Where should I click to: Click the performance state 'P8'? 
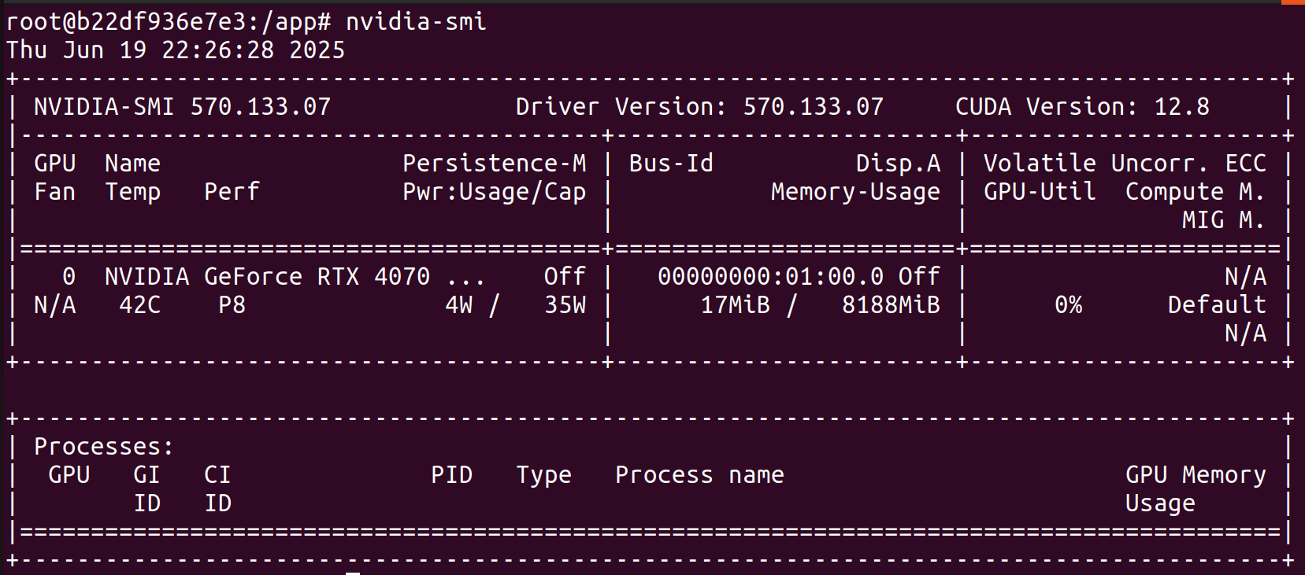pos(232,304)
